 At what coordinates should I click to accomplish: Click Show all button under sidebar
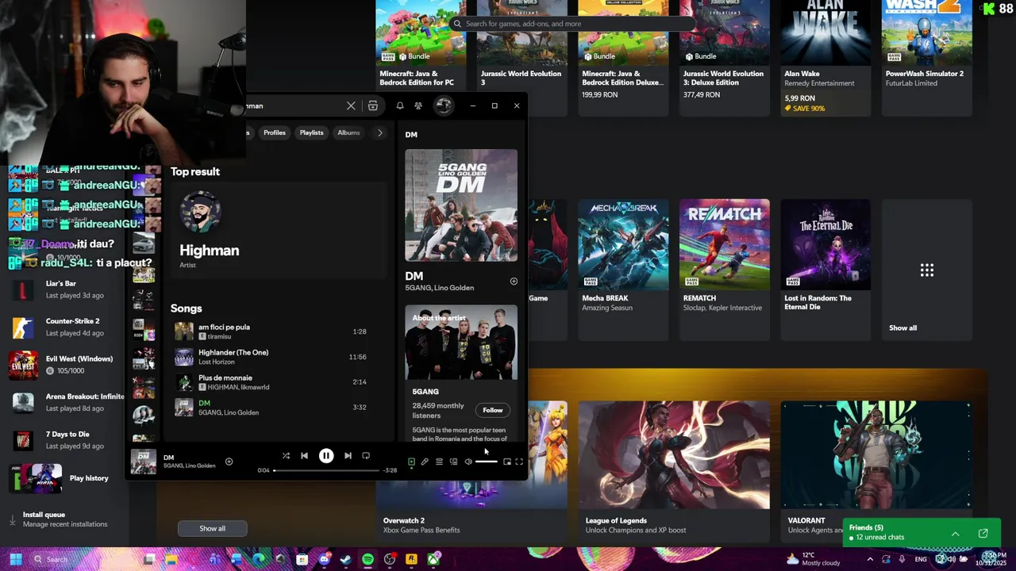(212, 528)
